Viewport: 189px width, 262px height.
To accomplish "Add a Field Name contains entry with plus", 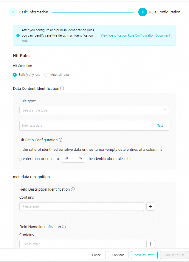I will pyautogui.click(x=151, y=244).
